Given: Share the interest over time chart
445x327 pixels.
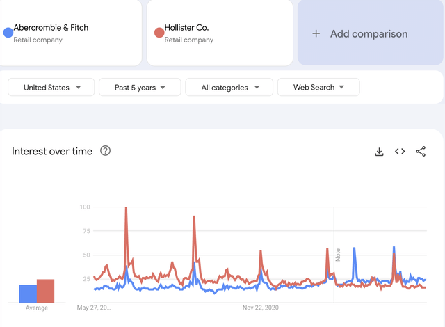Looking at the screenshot, I should tap(421, 152).
